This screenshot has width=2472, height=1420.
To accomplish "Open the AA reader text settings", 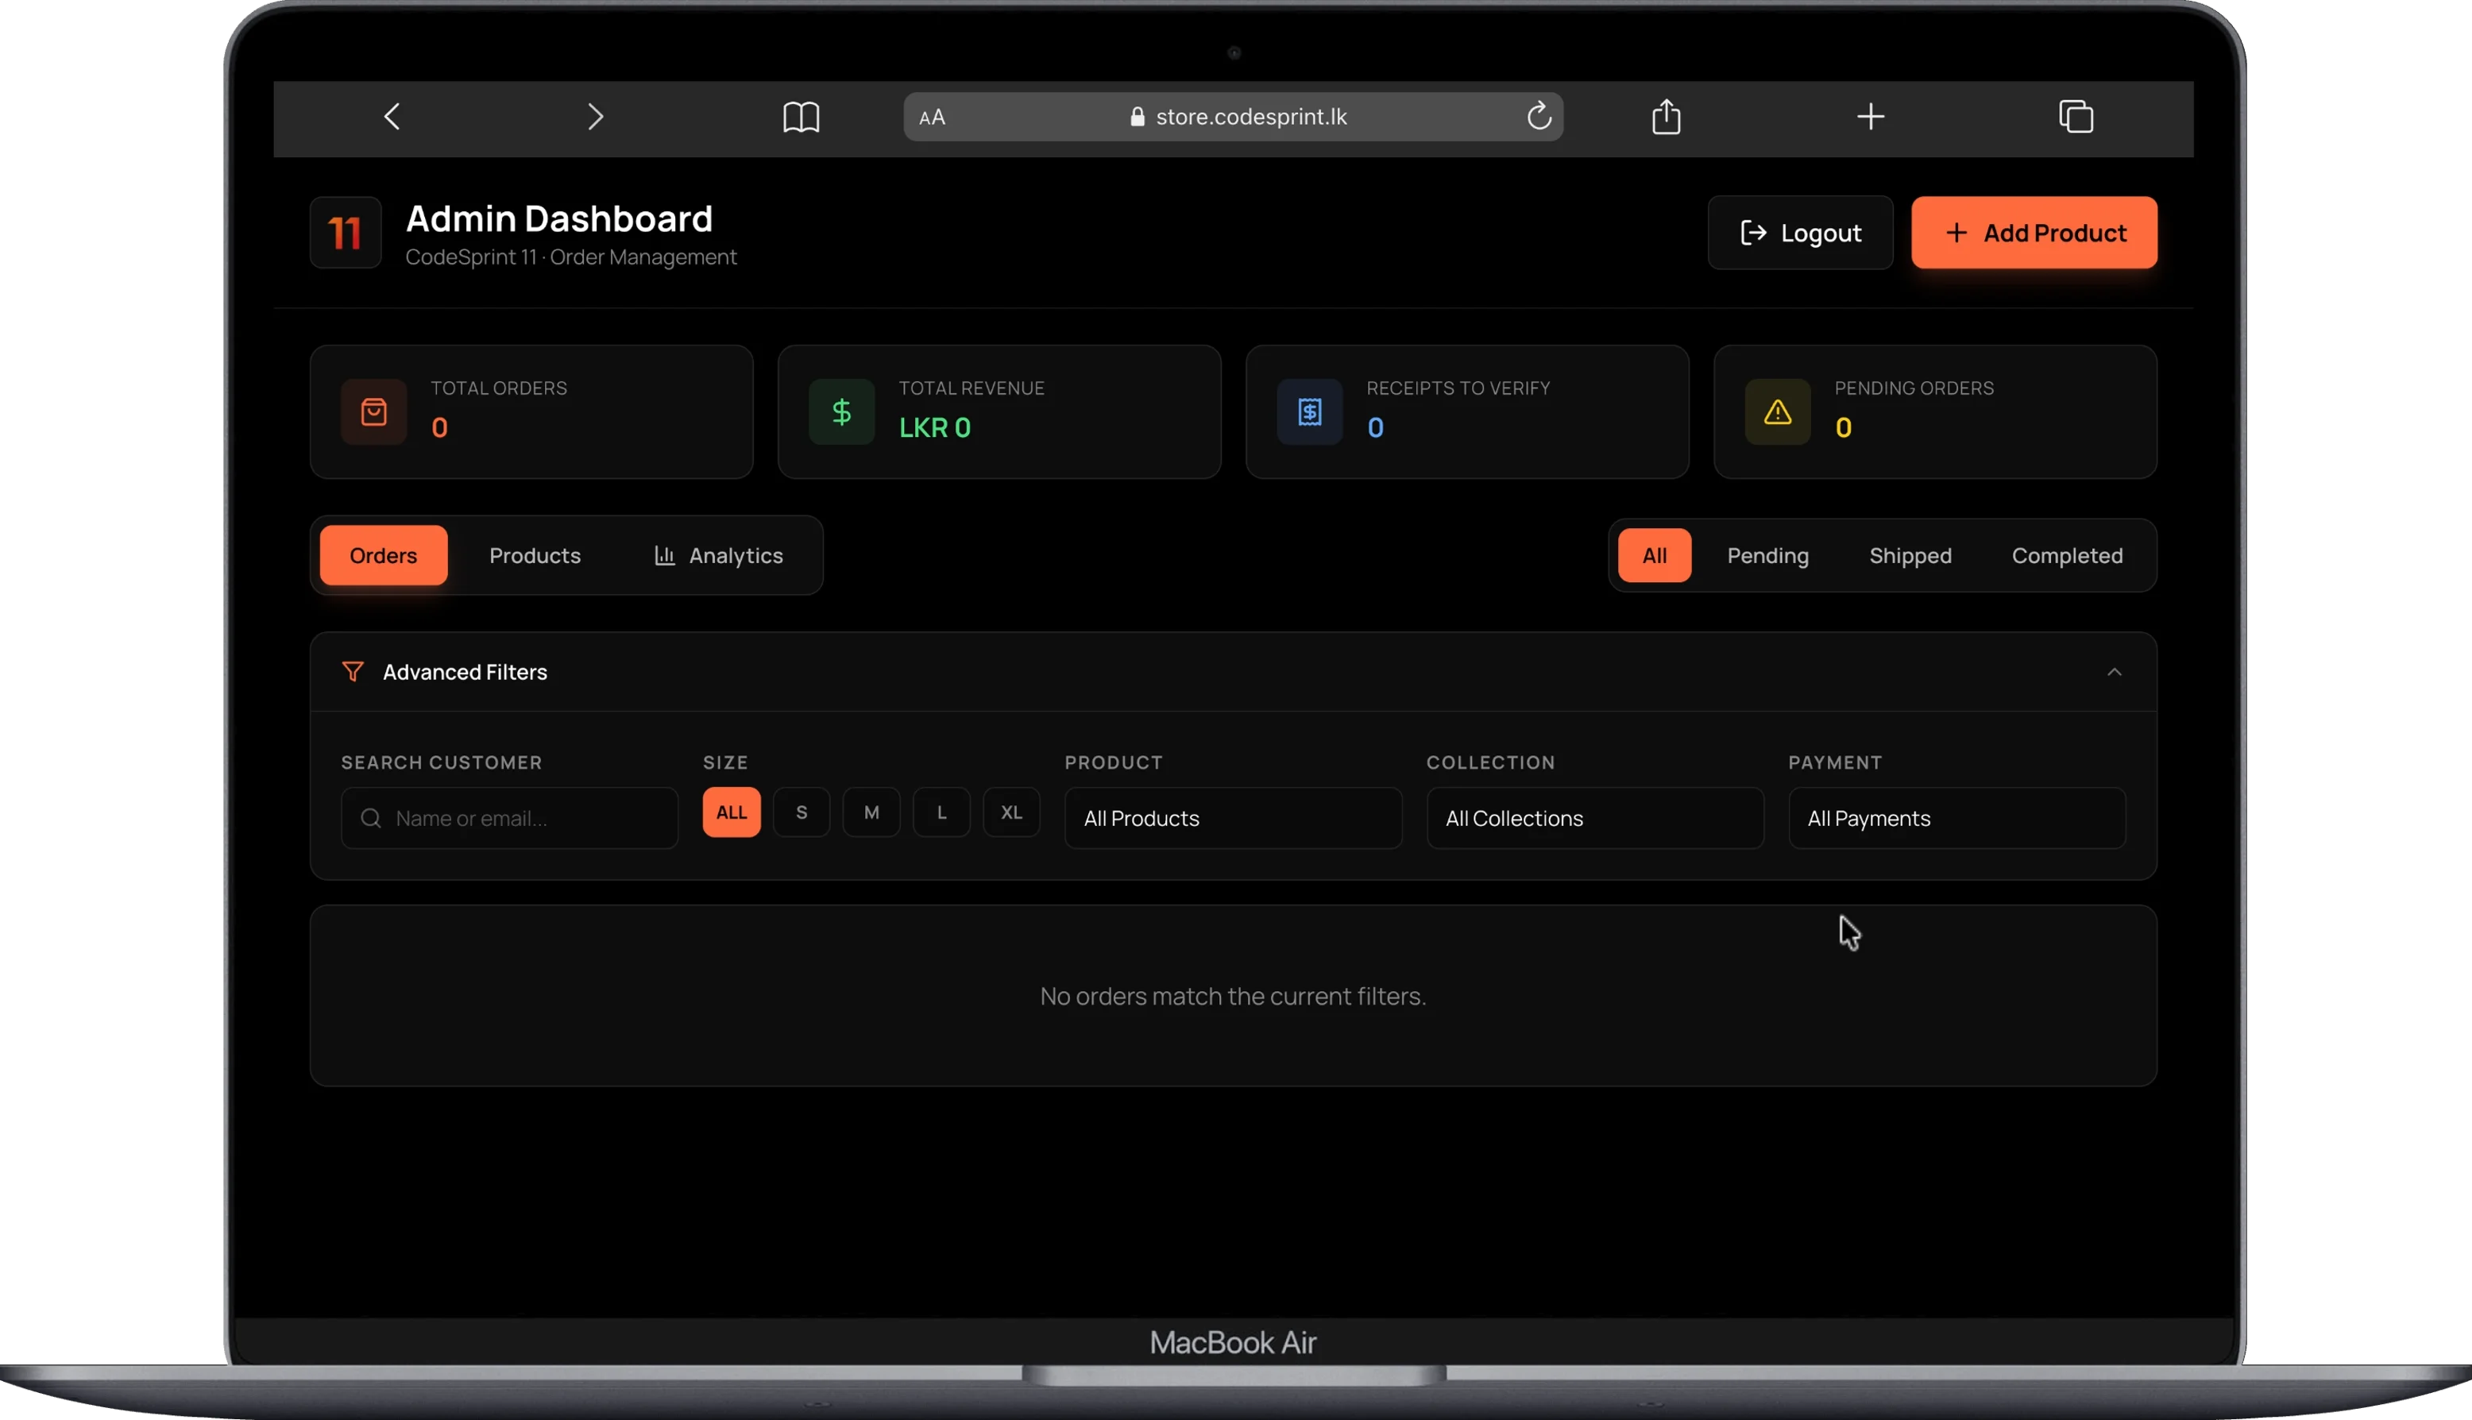I will click(x=933, y=117).
